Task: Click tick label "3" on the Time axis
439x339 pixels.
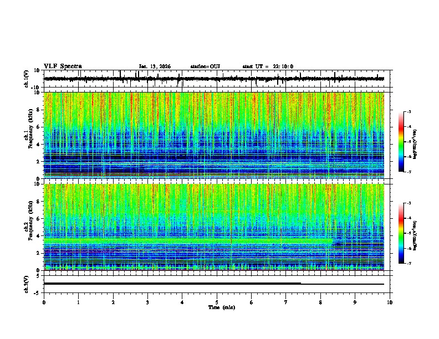Action: [x=147, y=302]
